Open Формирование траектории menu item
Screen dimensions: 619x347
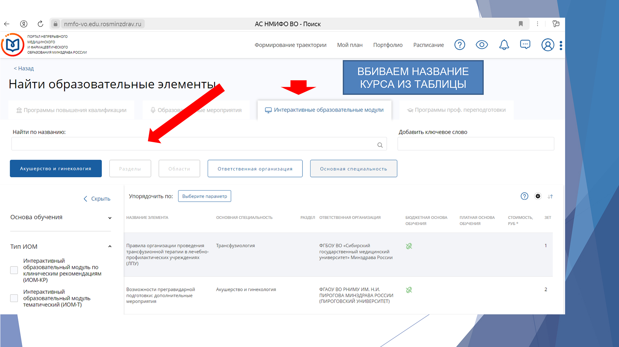(290, 45)
